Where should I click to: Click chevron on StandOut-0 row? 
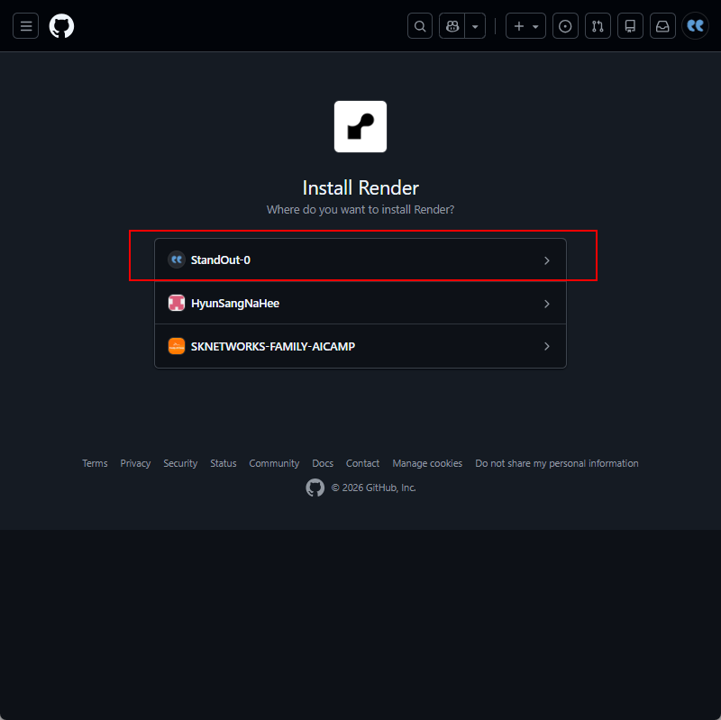tap(547, 260)
